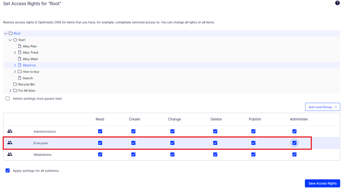346x191 pixels.
Task: Click the Root folder icon
Action: point(11,33)
